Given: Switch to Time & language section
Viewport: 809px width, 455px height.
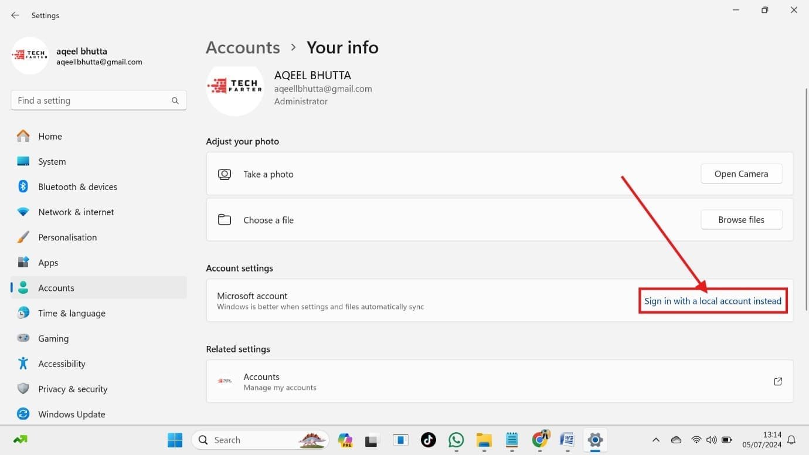Looking at the screenshot, I should 72,313.
